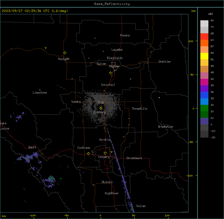Click the Innisfail city label
The image size is (224, 219).
[x=108, y=85]
